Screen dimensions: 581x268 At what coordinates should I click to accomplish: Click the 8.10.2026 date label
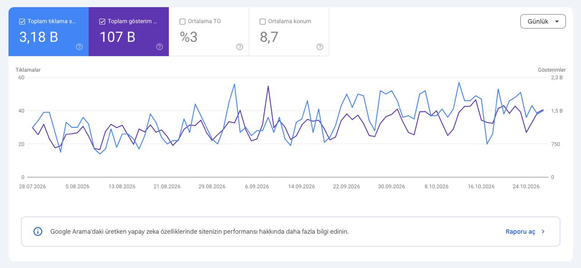click(x=436, y=186)
